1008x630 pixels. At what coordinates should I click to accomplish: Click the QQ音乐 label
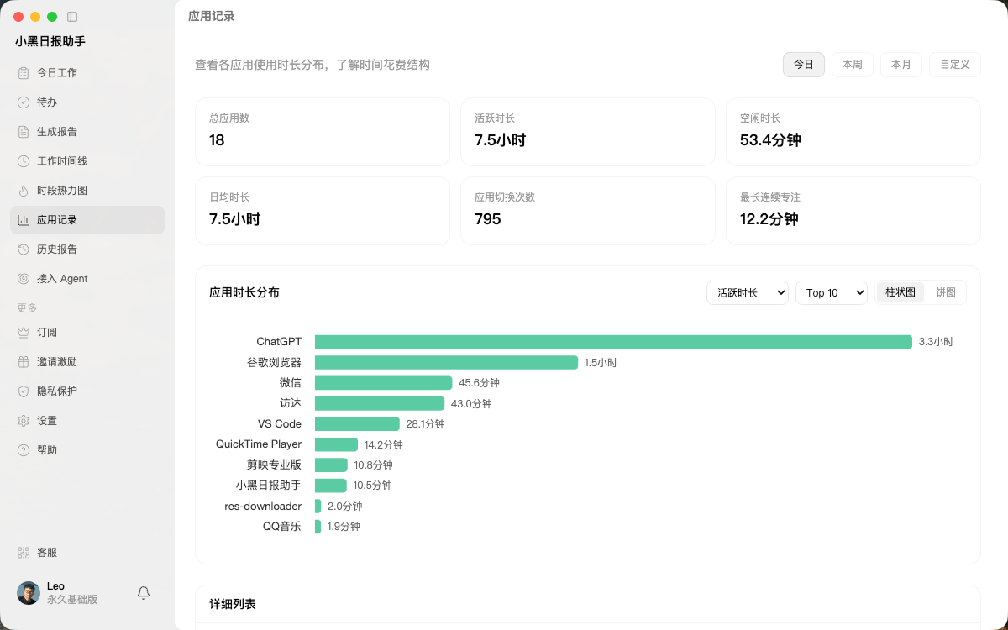click(282, 527)
